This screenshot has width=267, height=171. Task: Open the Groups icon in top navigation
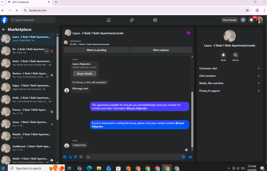pos(155,20)
